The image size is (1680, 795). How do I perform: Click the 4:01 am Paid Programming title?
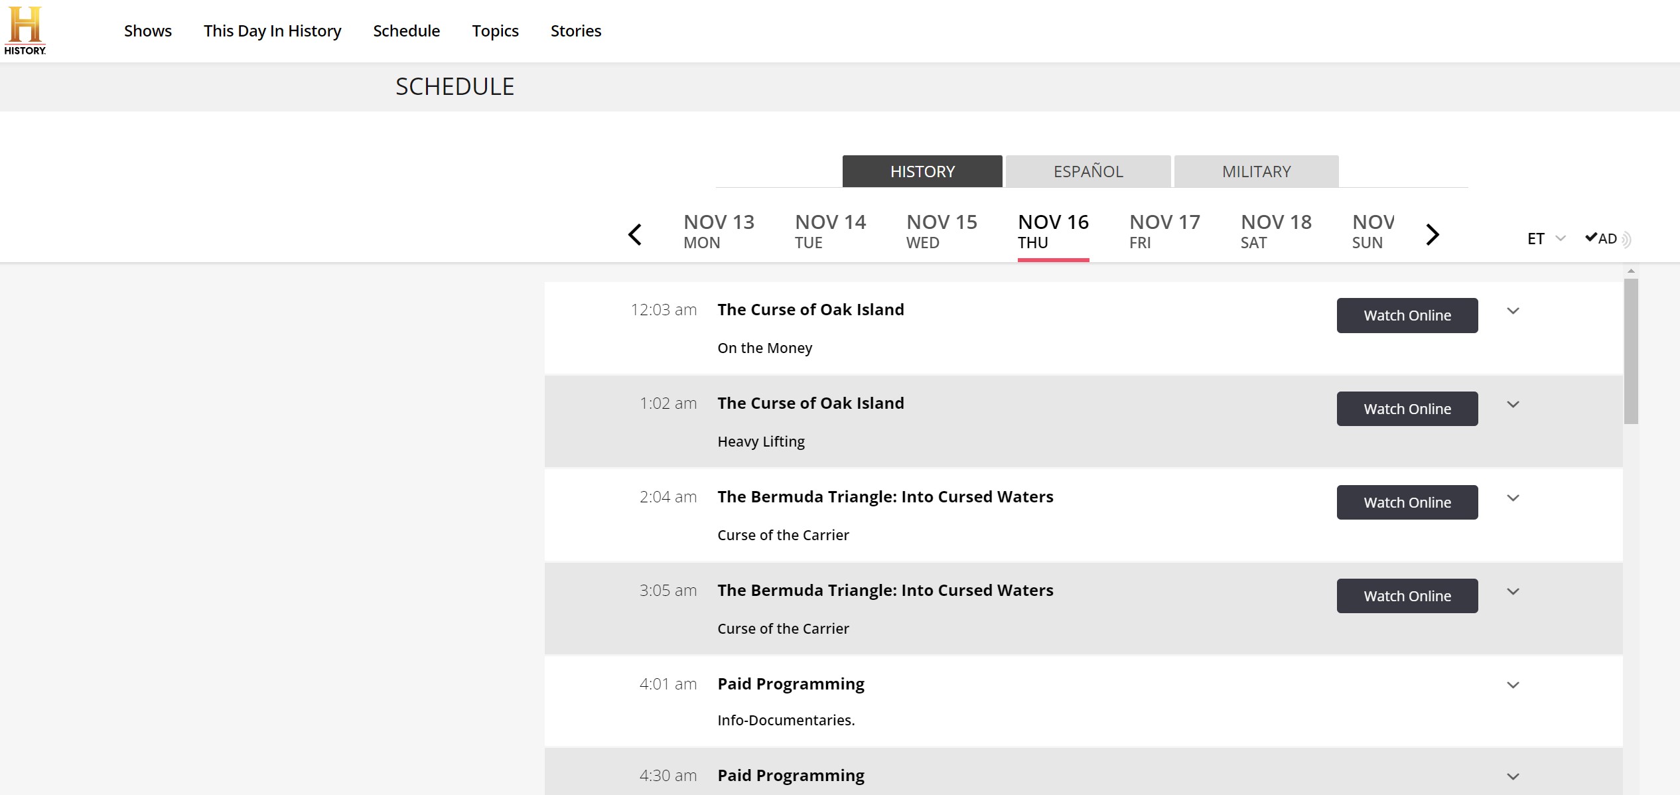tap(791, 684)
